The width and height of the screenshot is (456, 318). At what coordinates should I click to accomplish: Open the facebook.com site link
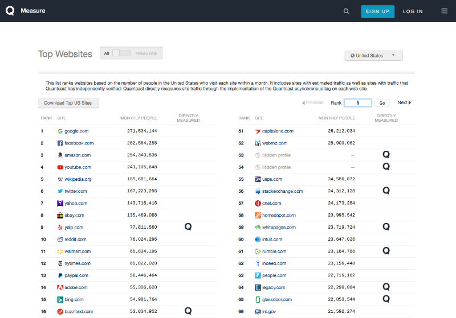click(x=79, y=143)
